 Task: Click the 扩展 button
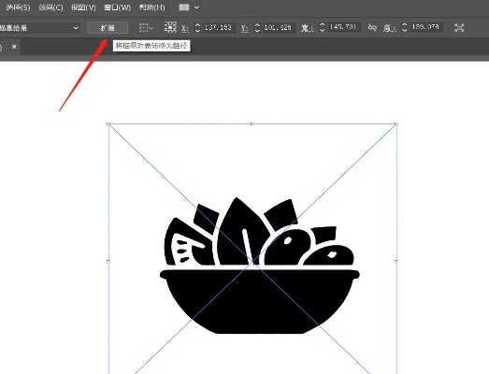[108, 28]
